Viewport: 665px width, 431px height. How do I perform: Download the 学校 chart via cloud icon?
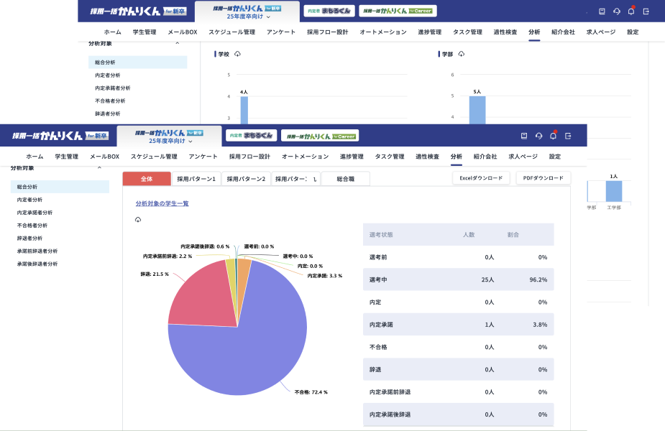pyautogui.click(x=237, y=54)
